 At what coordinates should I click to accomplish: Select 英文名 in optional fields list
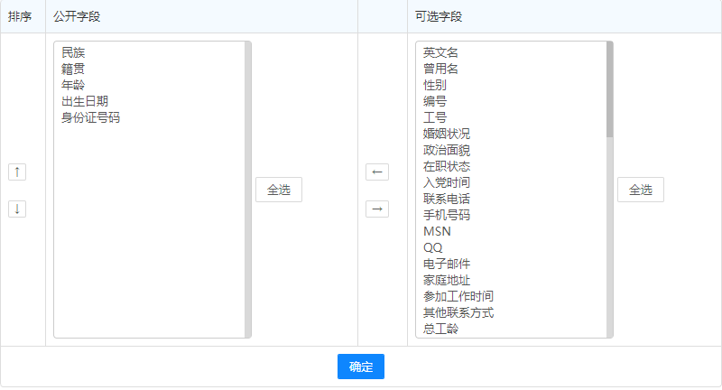click(x=440, y=52)
